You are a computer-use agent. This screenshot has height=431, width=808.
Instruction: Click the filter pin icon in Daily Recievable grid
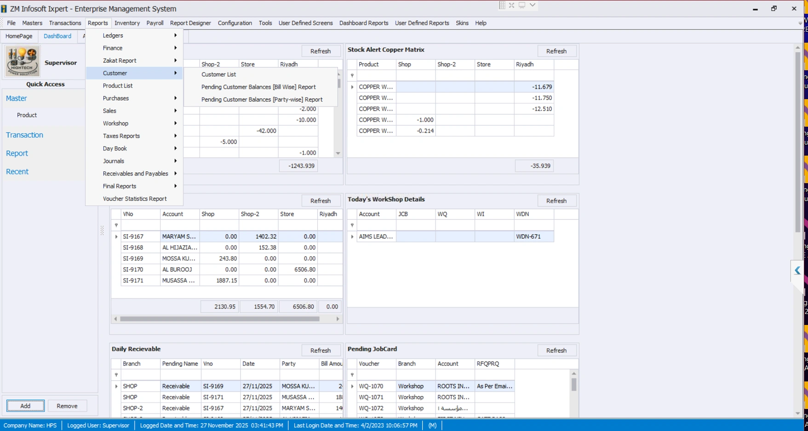tap(116, 375)
